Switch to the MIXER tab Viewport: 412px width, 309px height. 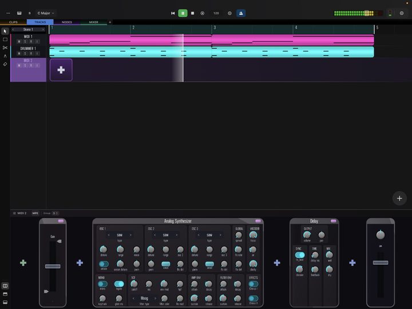point(93,22)
